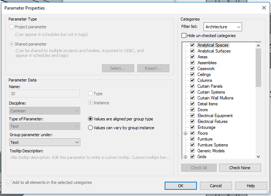Open the Filter list Architecture dropdown
The image size is (271, 196).
point(223,27)
